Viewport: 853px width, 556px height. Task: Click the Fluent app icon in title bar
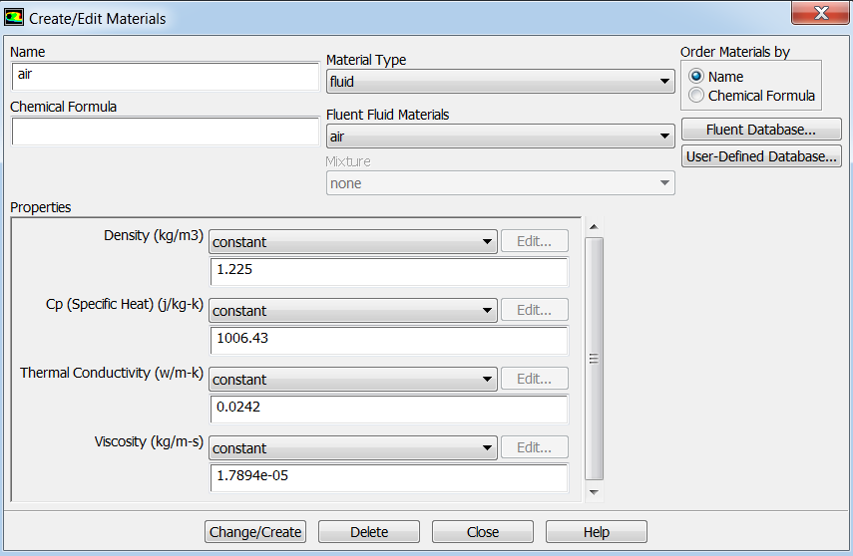[x=14, y=17]
